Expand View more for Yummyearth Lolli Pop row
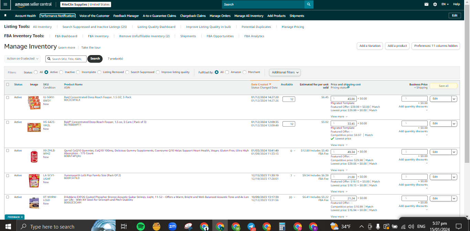470x231 pixels. [339, 191]
